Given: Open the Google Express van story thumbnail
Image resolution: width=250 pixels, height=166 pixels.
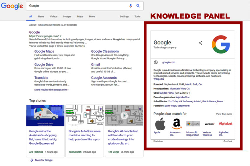Looking at the screenshot, I should click(x=45, y=115).
